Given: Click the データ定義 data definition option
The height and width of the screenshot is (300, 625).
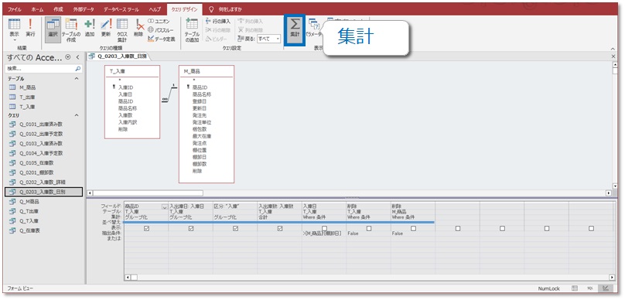Looking at the screenshot, I should pos(162,39).
